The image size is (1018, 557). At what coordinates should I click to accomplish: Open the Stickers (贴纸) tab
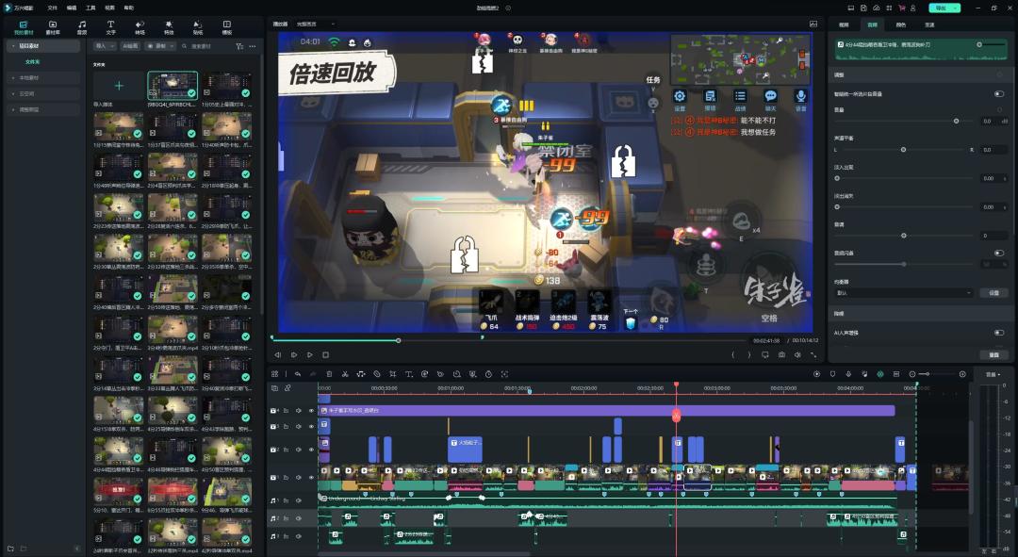click(198, 27)
